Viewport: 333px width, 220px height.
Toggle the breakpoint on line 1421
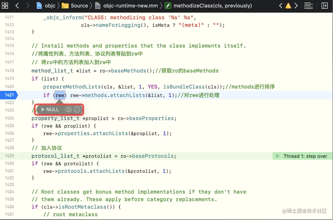click(9, 95)
